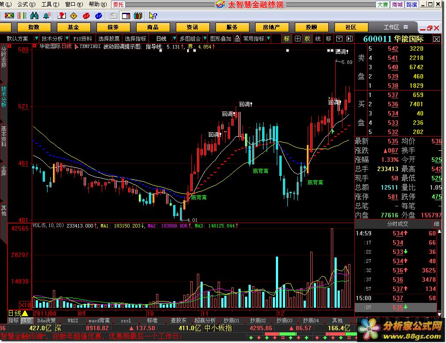Switch to the 社区 tab
The width and height of the screenshot is (446, 343).
click(x=351, y=27)
